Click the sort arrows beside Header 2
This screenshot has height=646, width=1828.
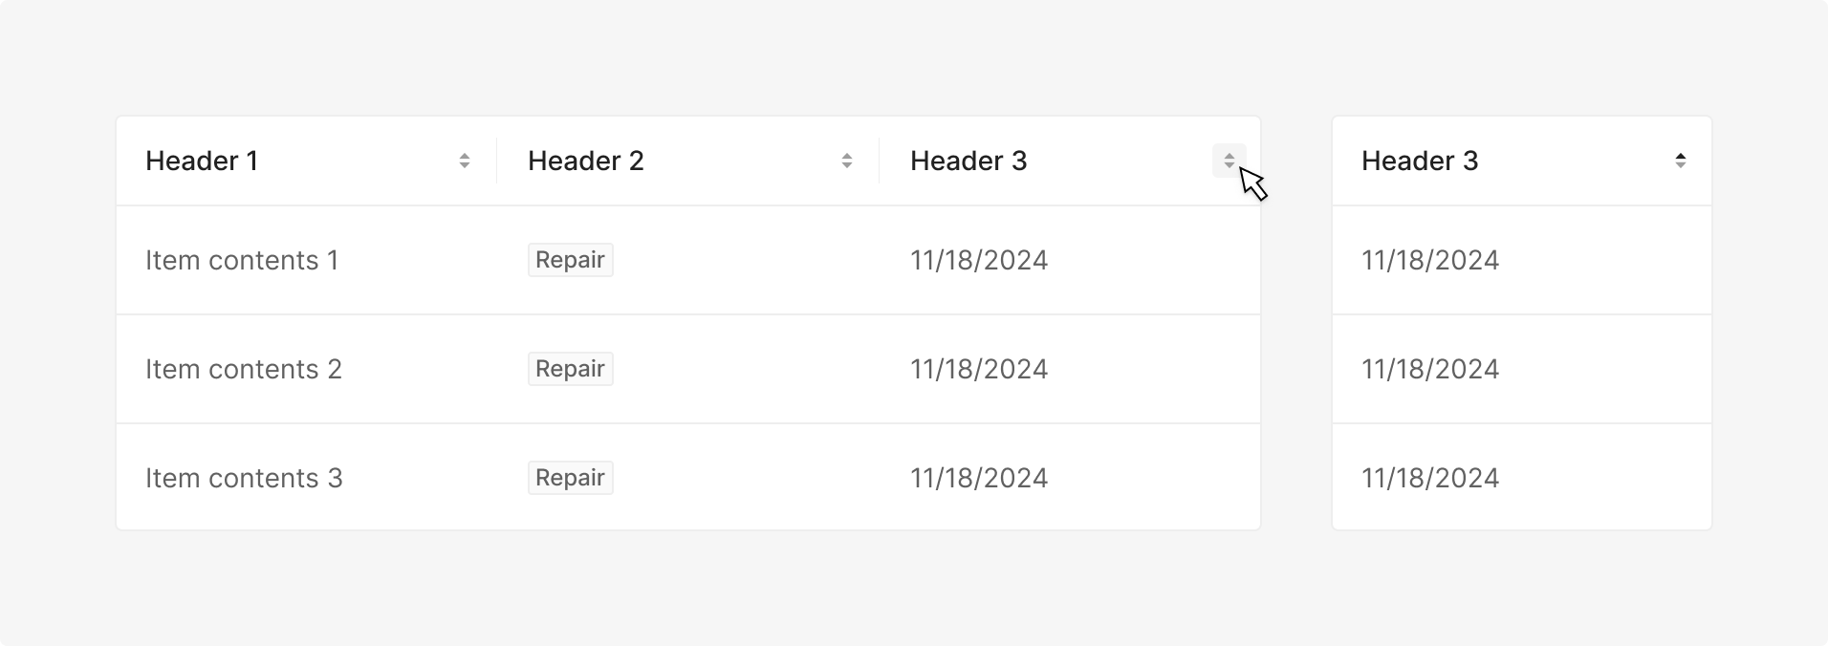click(847, 161)
